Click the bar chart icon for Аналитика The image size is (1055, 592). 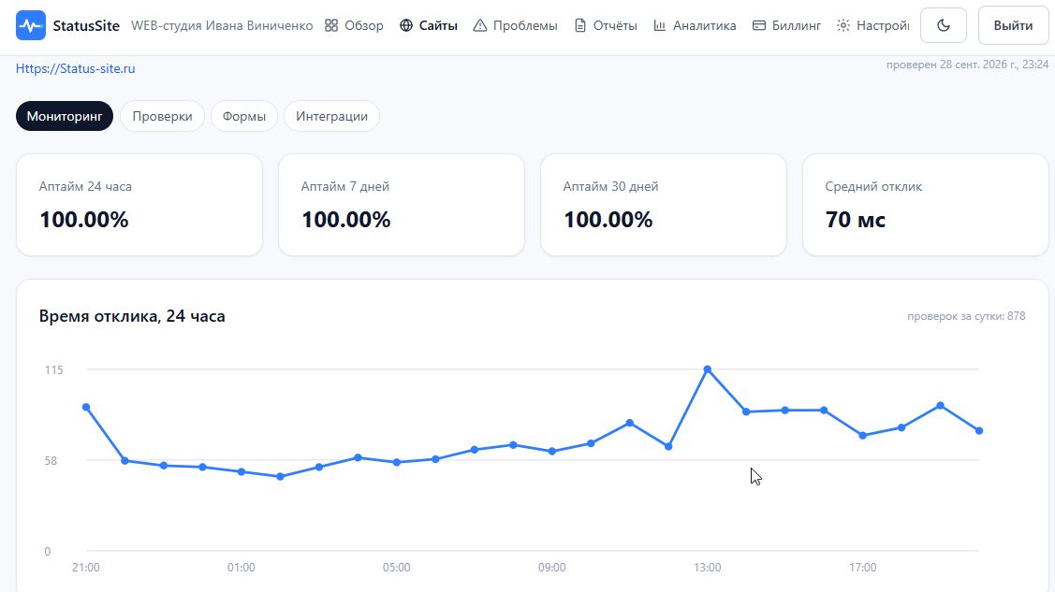659,25
